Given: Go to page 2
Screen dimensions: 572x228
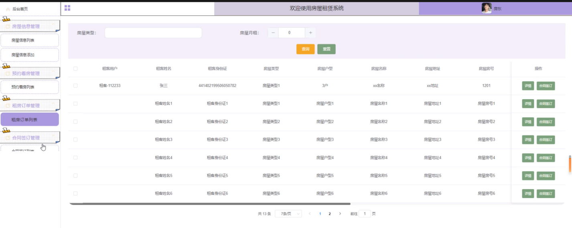Looking at the screenshot, I should tap(330, 214).
